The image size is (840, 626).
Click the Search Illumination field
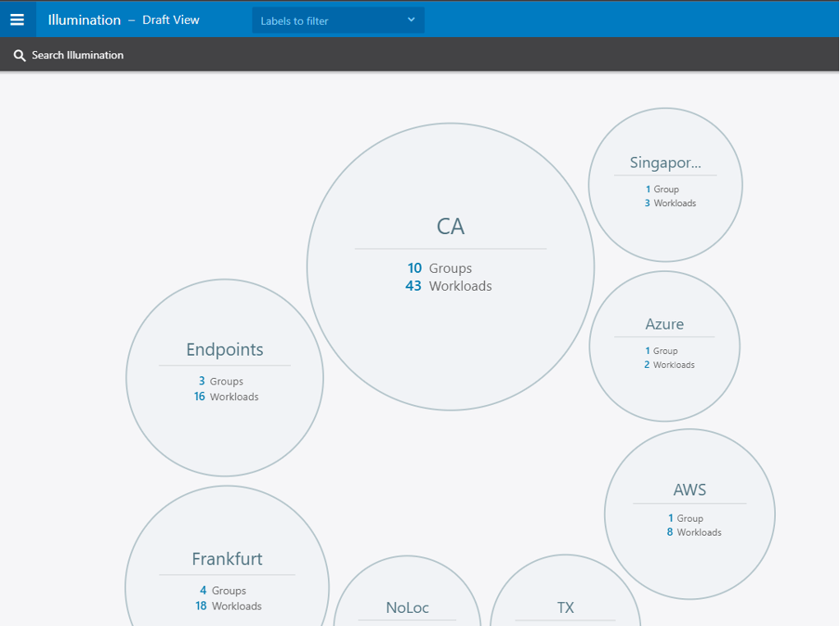(x=78, y=55)
